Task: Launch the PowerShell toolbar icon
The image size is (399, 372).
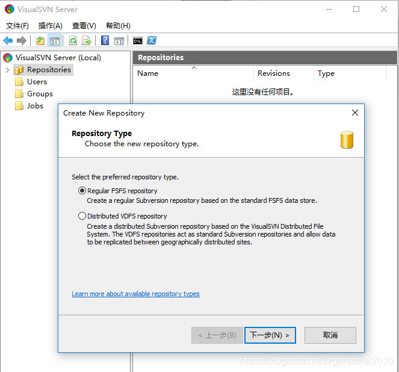Action: [152, 40]
